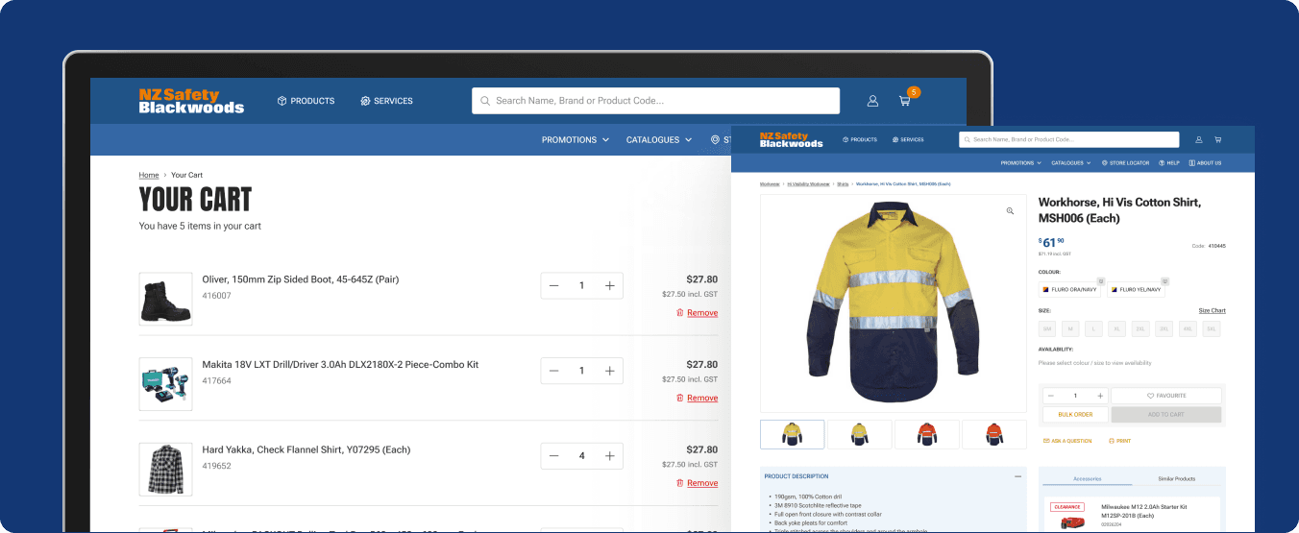Image resolution: width=1299 pixels, height=533 pixels.
Task: Expand Promotions dropdown on cart page
Action: pyautogui.click(x=576, y=140)
